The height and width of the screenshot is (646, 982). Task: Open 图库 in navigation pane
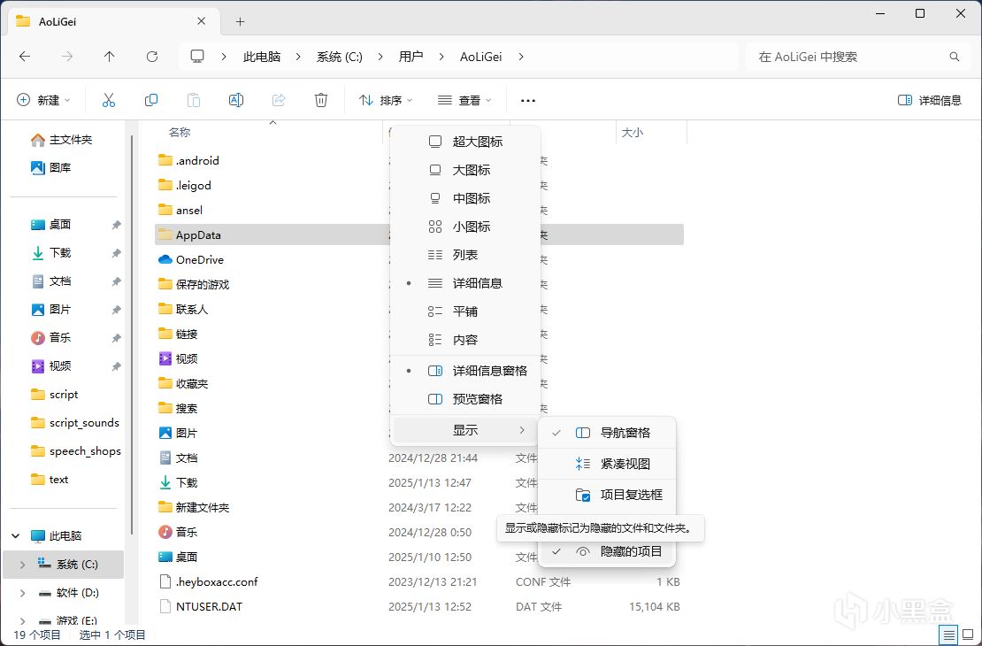tap(50, 167)
